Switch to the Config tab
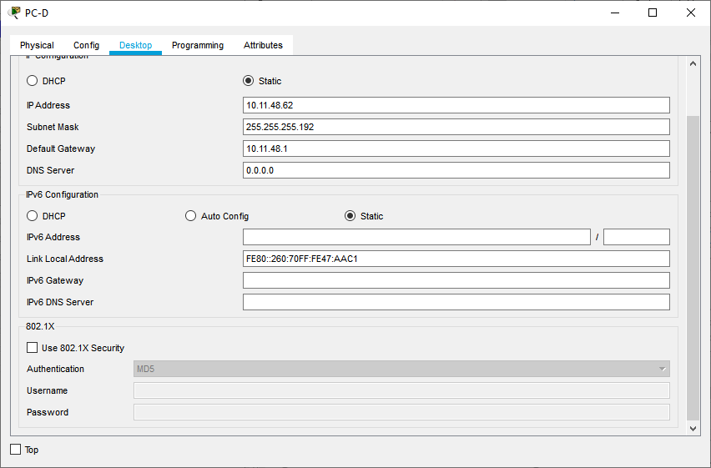Viewport: 711px width, 468px height. [86, 45]
